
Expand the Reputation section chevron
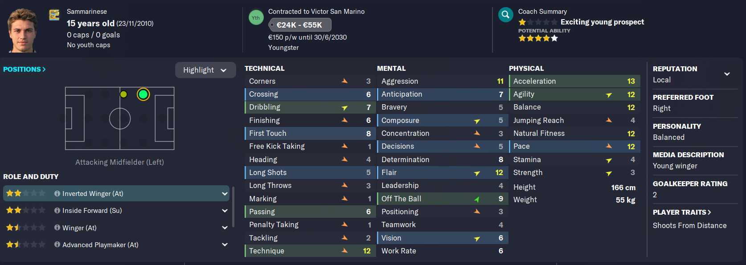pyautogui.click(x=727, y=74)
